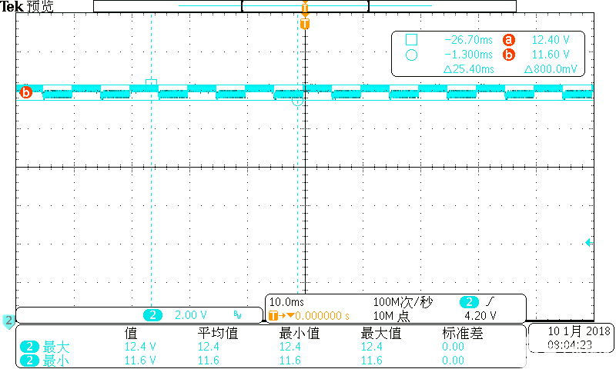Click the red 'a' cursor badge
This screenshot has width=616, height=369.
pos(509,40)
